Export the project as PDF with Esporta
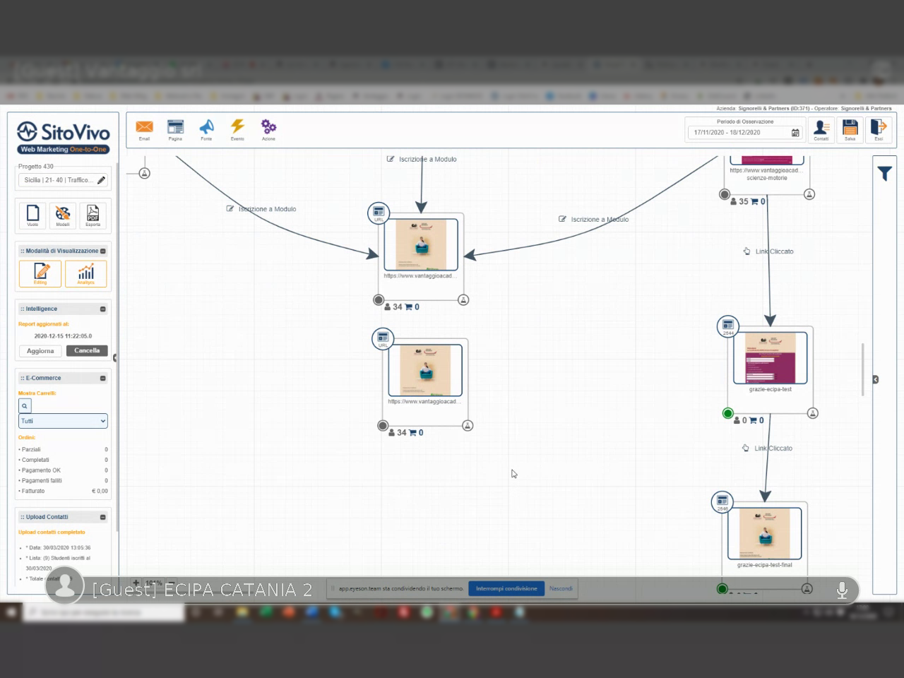Viewport: 904px width, 678px height. pyautogui.click(x=93, y=215)
